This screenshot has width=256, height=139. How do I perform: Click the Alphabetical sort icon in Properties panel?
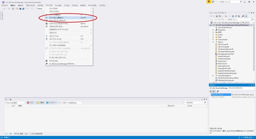pos(214,91)
